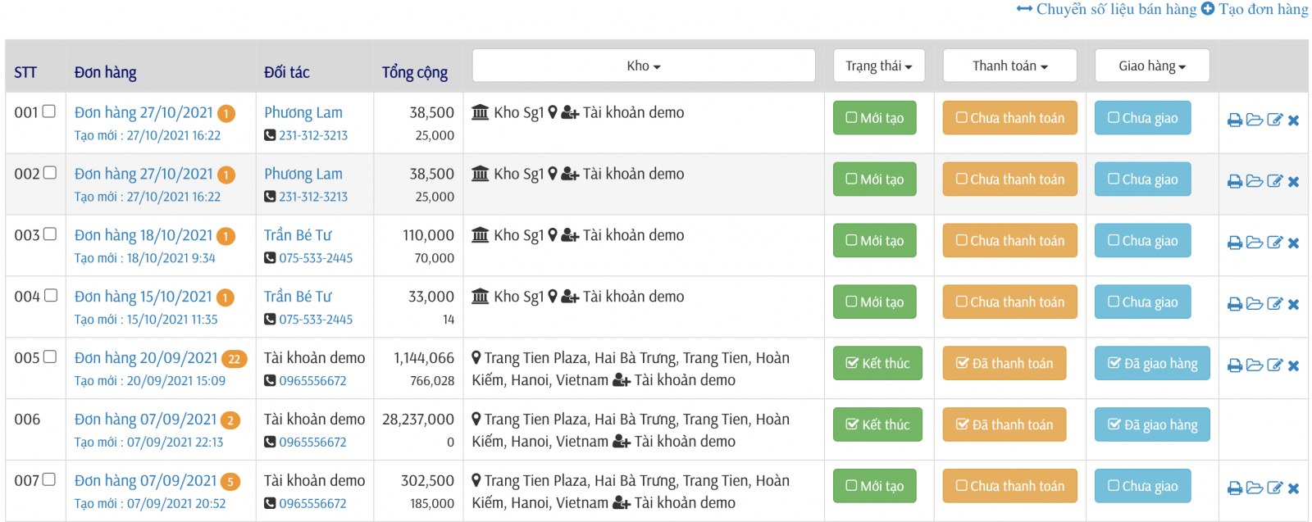This screenshot has width=1312, height=522.
Task: Select checkbox for row 005
Action: (49, 357)
